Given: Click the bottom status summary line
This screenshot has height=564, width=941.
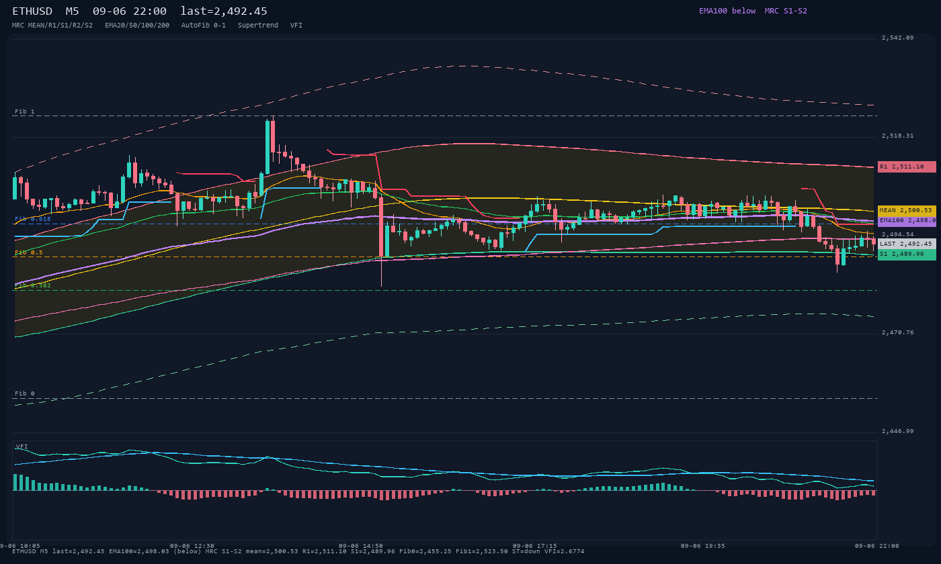Looking at the screenshot, I should 298,551.
